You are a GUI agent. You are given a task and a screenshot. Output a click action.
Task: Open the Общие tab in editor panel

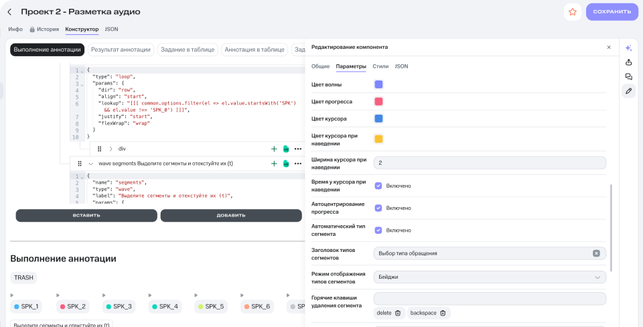[320, 66]
